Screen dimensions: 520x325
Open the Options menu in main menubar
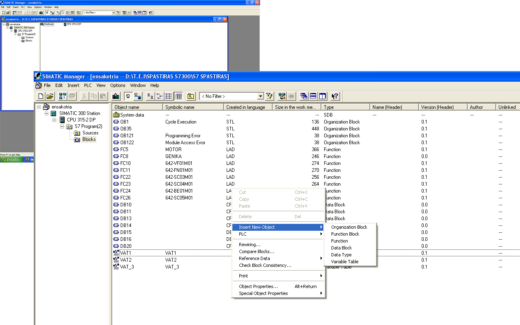point(118,85)
